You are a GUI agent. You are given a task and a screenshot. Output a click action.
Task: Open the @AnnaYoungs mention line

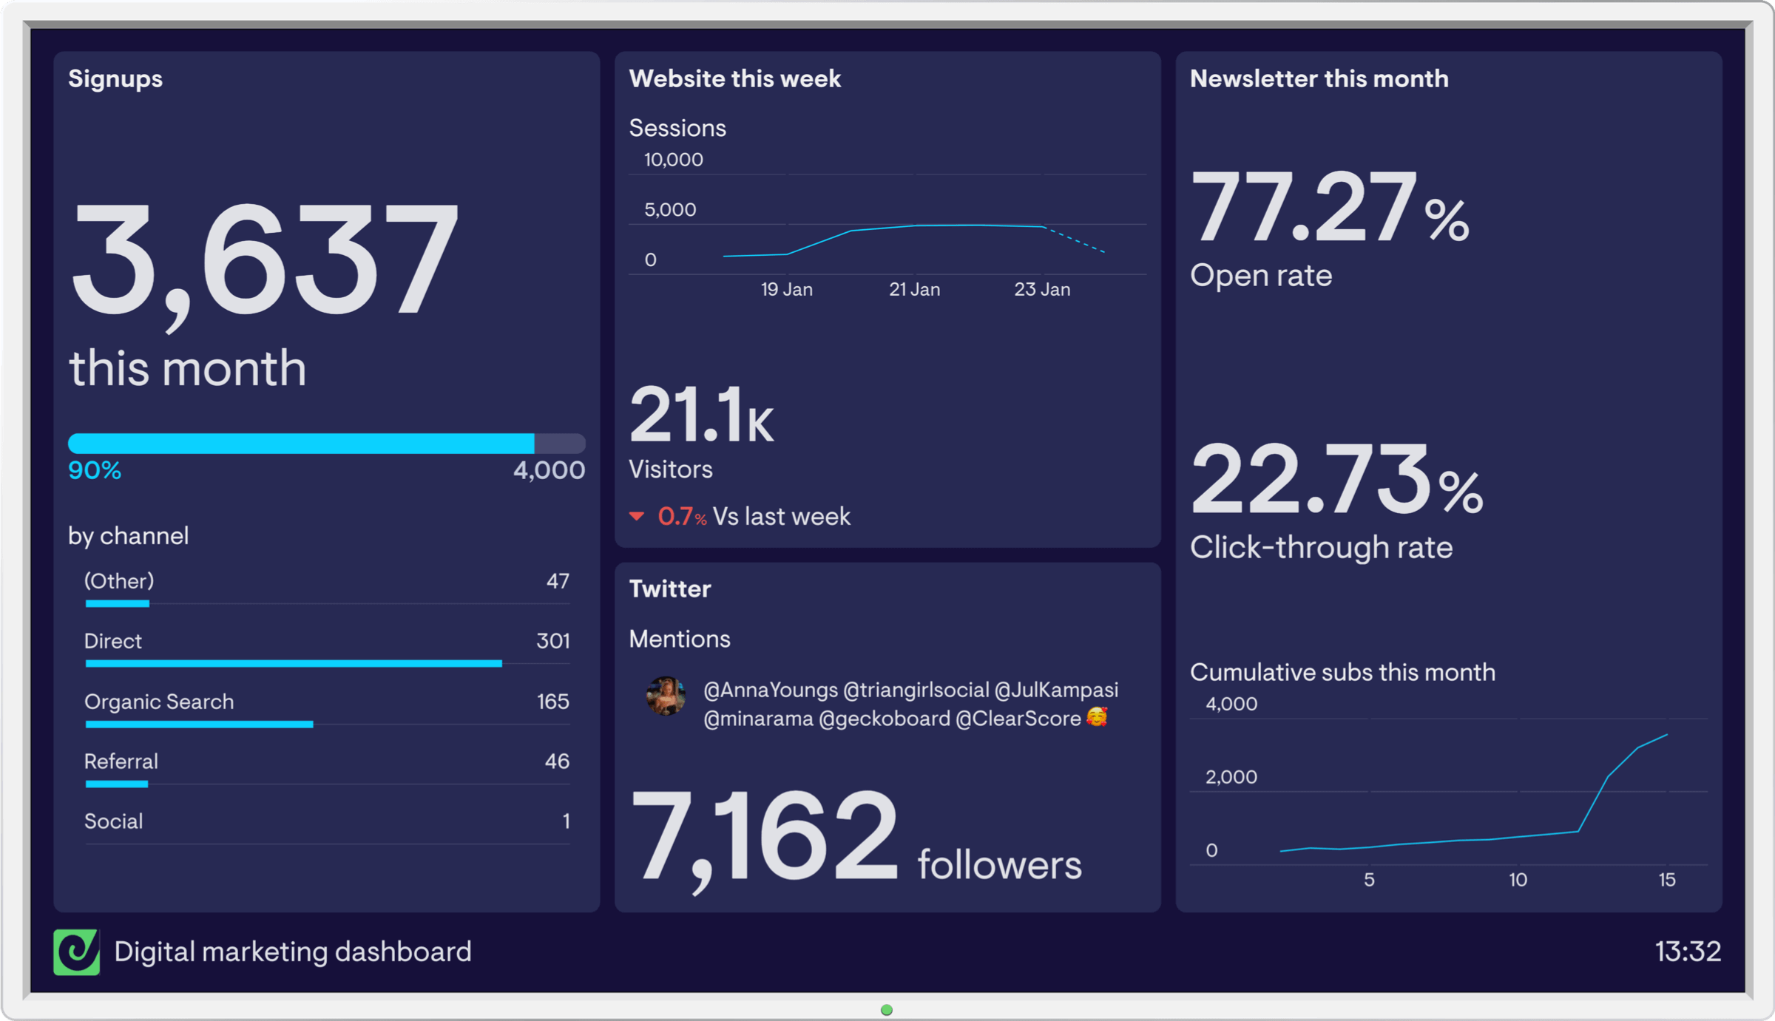click(910, 690)
